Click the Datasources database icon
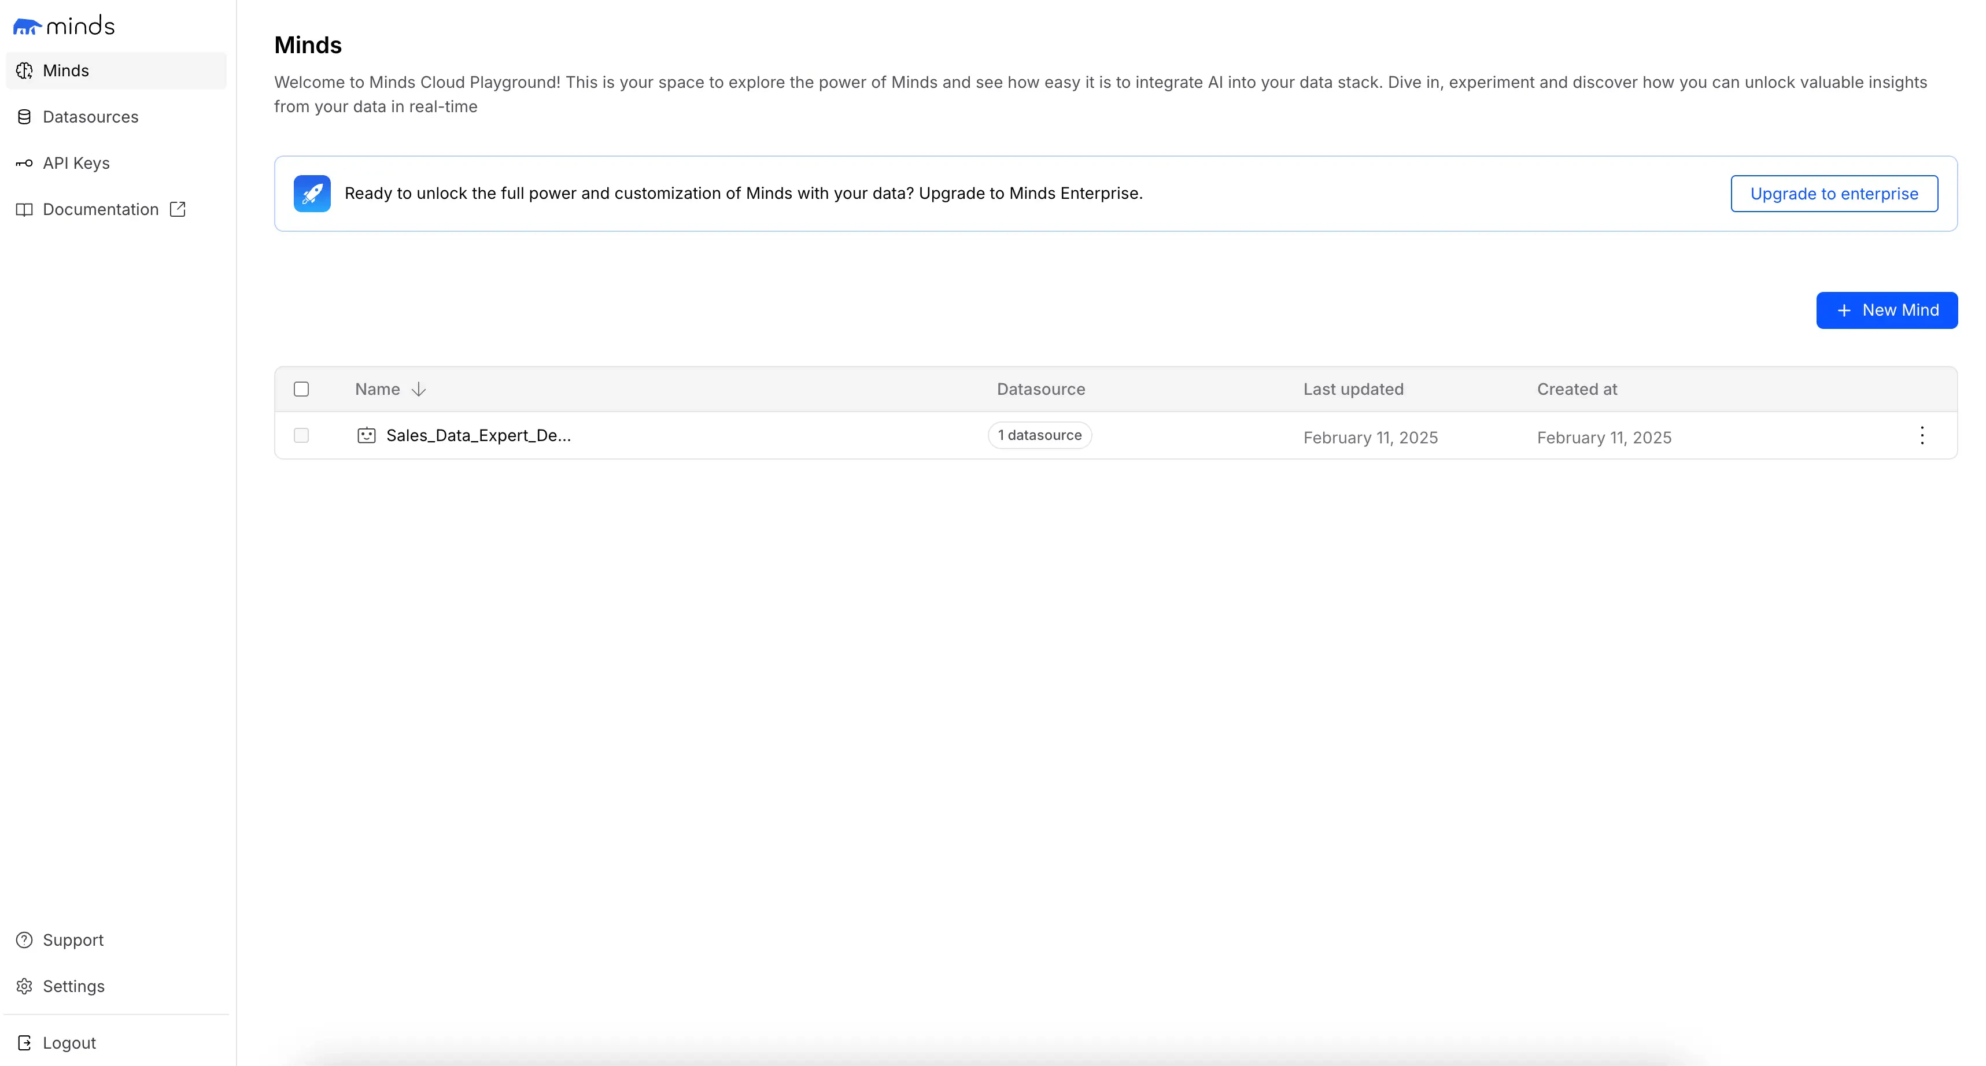Screen dimensions: 1986x1066 coord(25,117)
